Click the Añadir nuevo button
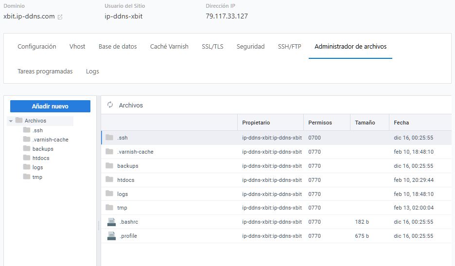 coord(50,106)
